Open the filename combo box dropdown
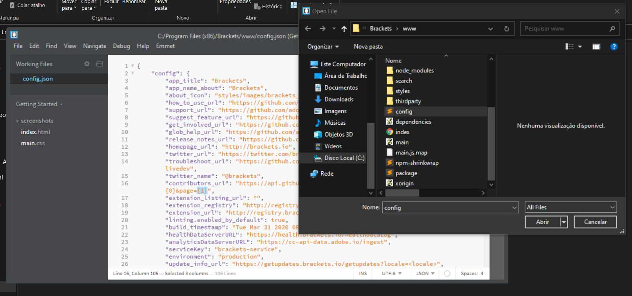632x296 pixels. pyautogui.click(x=515, y=208)
